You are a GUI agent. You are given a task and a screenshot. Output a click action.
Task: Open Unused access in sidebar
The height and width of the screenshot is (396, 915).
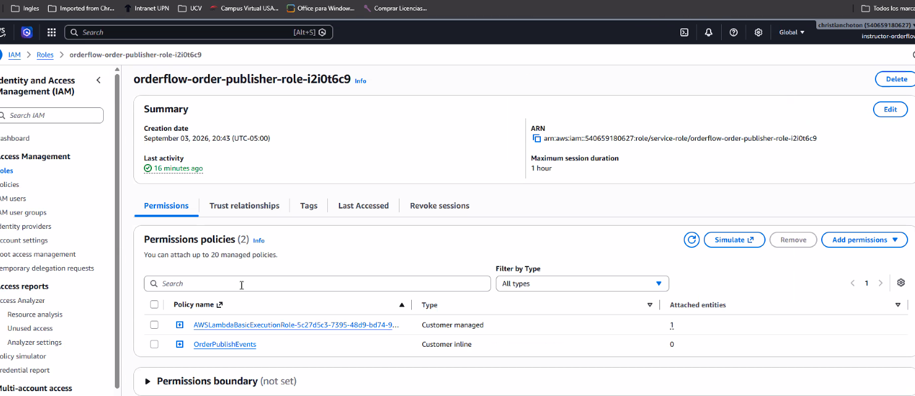pyautogui.click(x=30, y=328)
